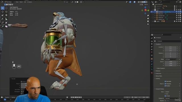The width and height of the screenshot is (182, 102).
Task: Hide Body_low via its eye icon
Action: click(x=178, y=14)
